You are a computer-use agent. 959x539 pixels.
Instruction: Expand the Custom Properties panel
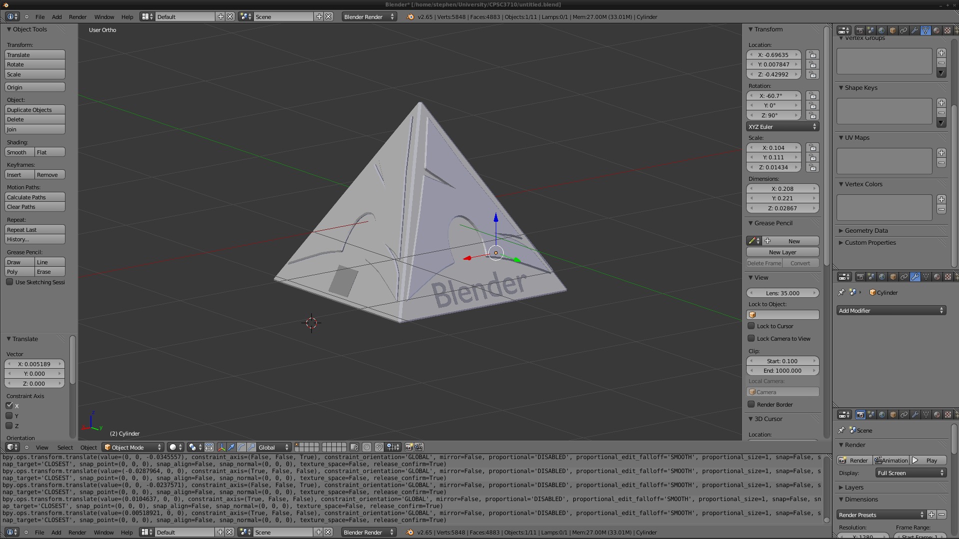click(x=870, y=243)
